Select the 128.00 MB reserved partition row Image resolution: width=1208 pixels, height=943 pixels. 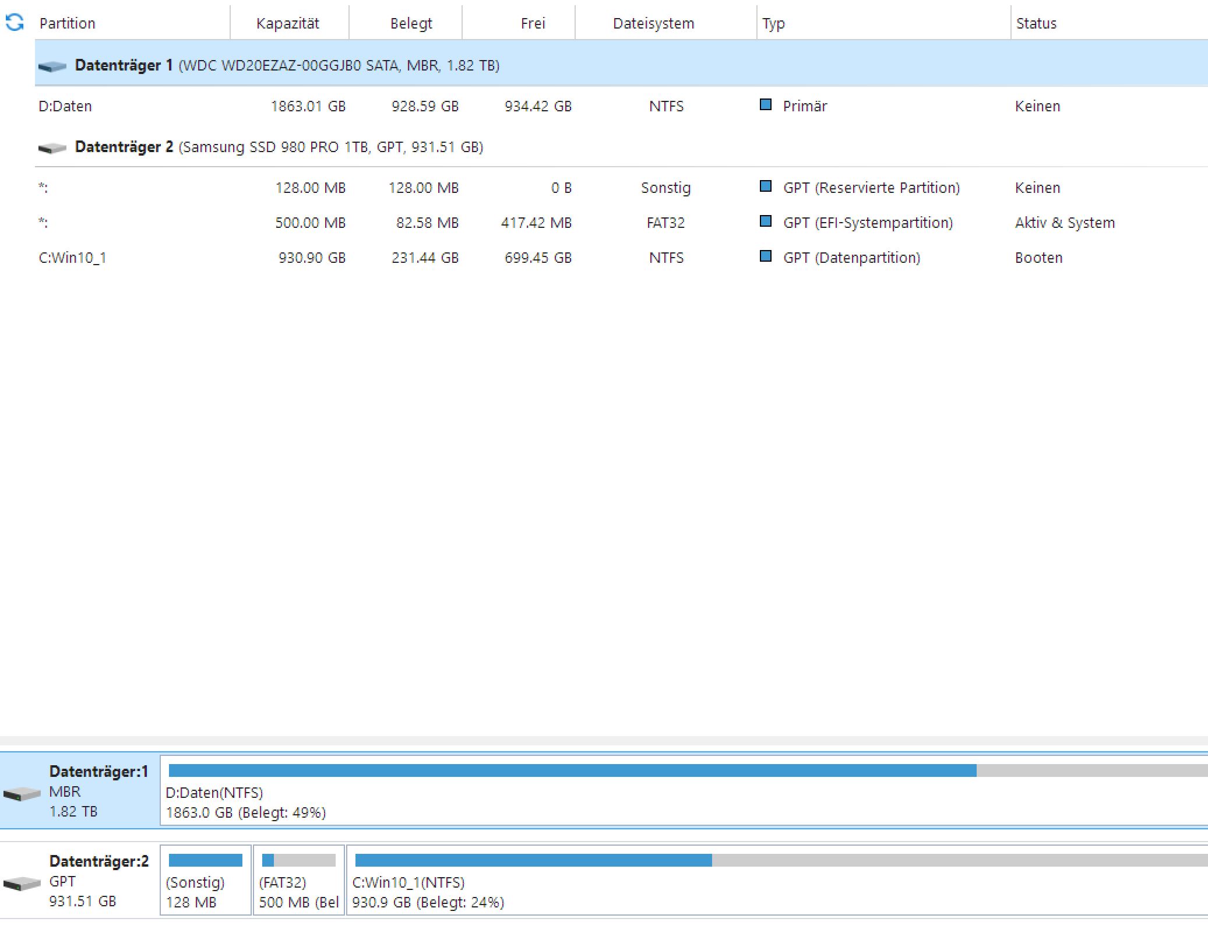(621, 188)
